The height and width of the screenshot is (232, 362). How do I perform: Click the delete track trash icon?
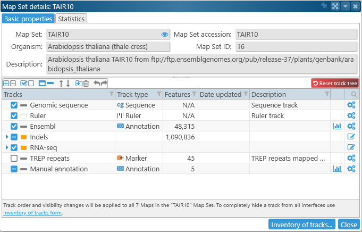pyautogui.click(x=86, y=84)
